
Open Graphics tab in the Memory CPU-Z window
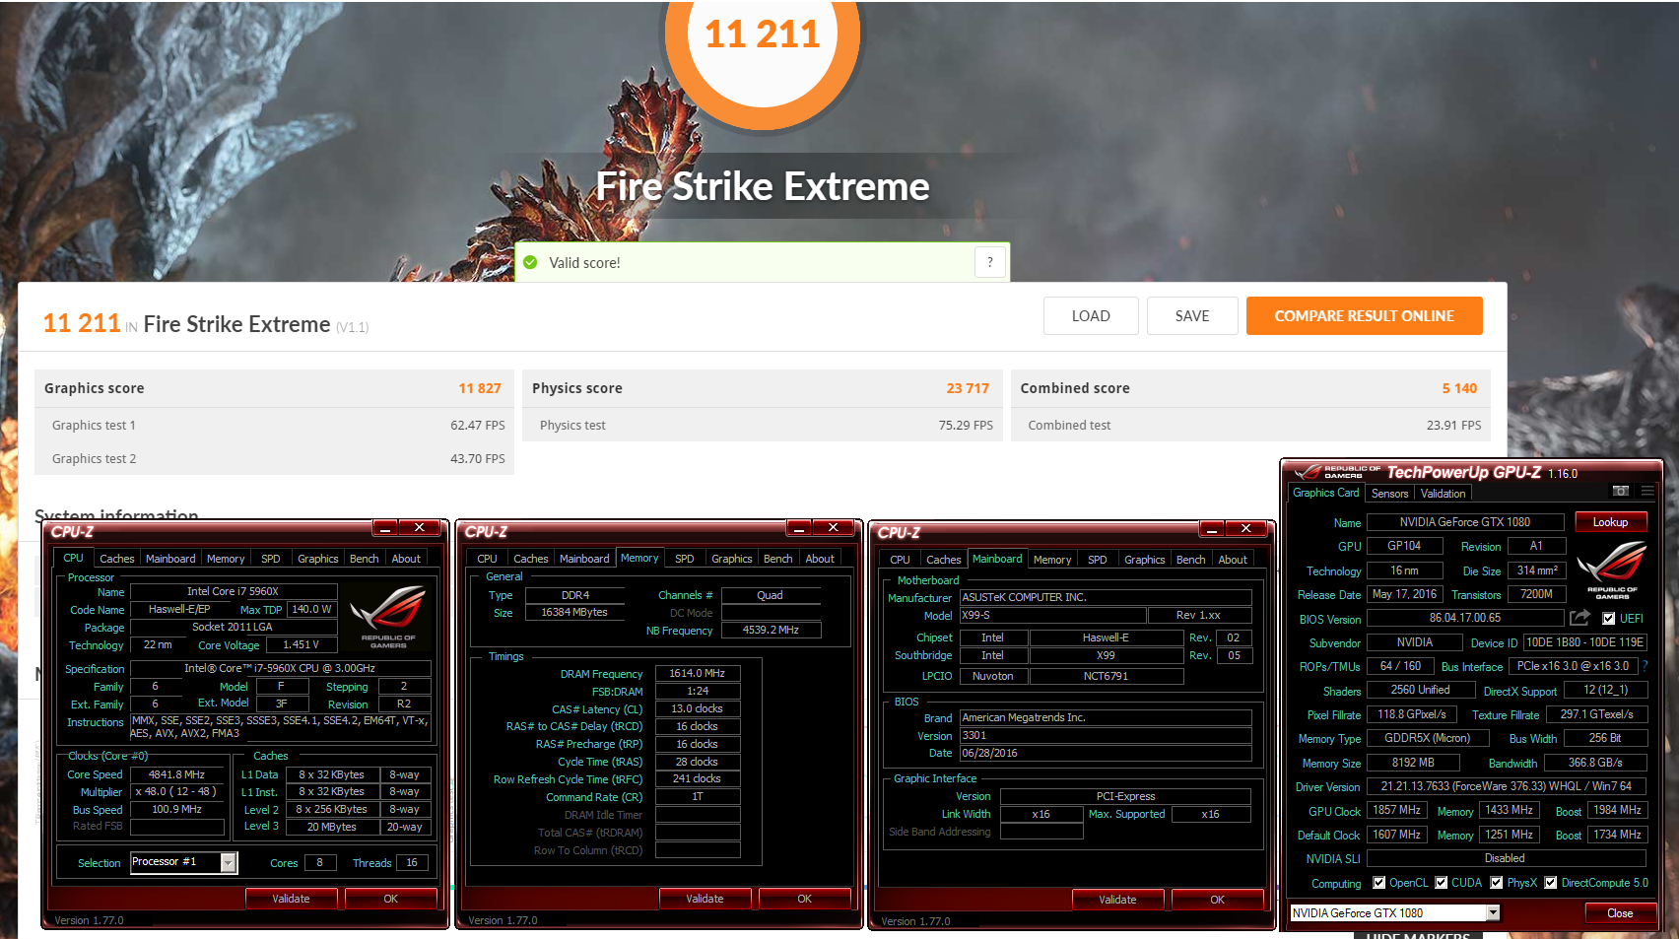coord(731,559)
